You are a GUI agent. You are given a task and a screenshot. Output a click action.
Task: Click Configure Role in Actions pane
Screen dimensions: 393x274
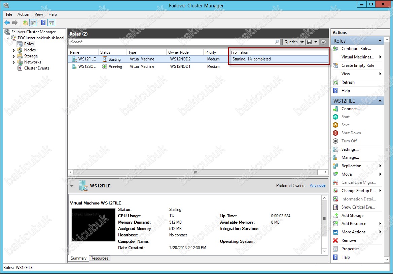(x=356, y=49)
